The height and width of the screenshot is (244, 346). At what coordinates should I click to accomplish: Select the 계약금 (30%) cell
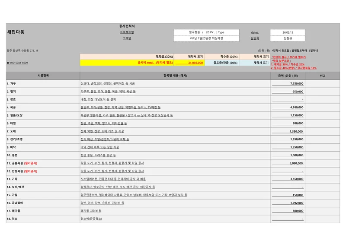pos(127,57)
